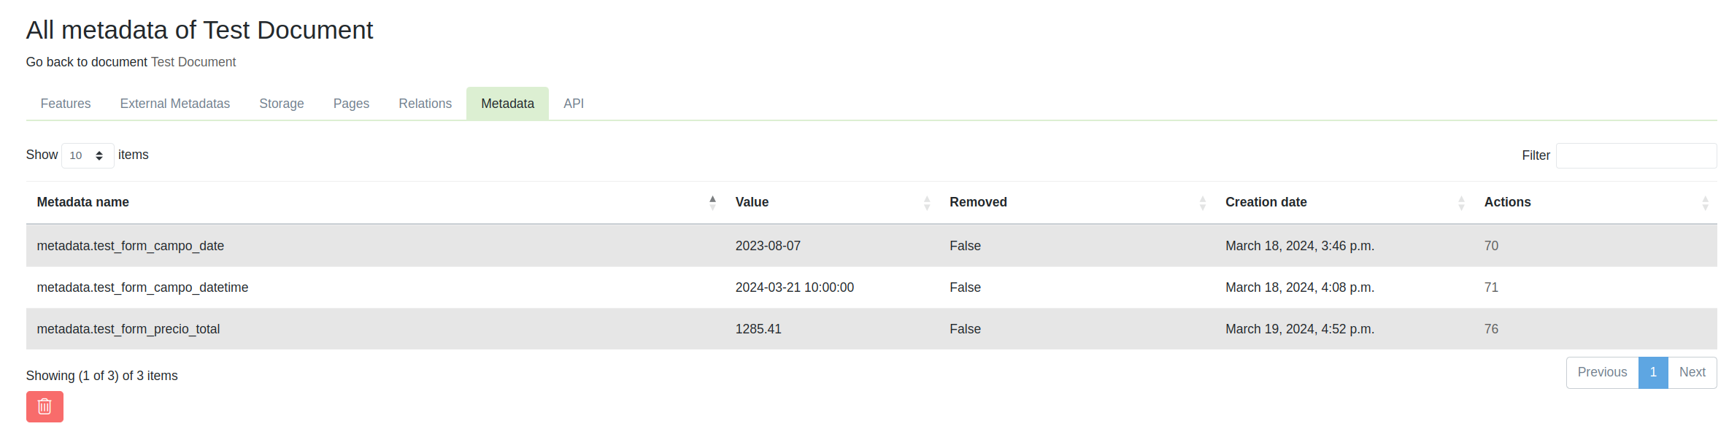This screenshot has height=437, width=1729.
Task: Click the Previous pagination button
Action: (x=1602, y=372)
